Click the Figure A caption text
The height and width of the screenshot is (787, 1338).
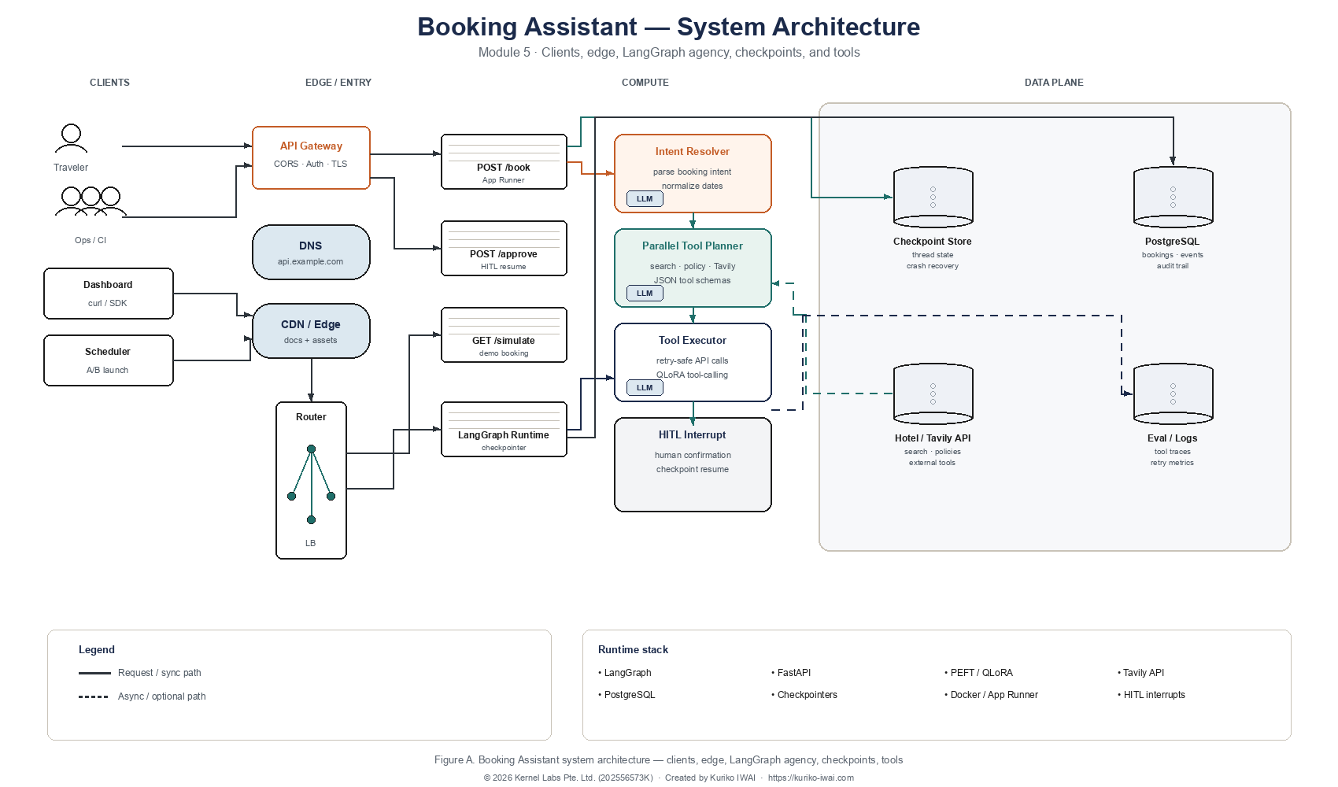(x=668, y=760)
